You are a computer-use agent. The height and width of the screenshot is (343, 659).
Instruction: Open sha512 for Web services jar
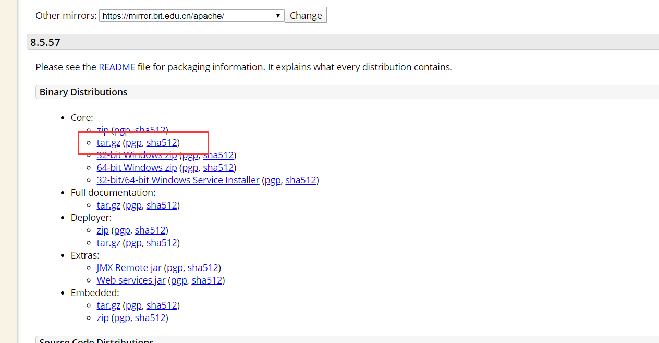(207, 280)
